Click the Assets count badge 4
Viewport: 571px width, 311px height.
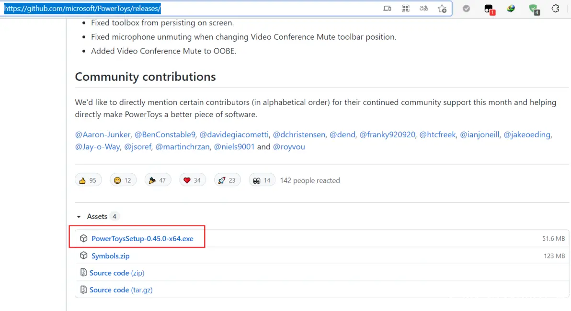tap(114, 216)
